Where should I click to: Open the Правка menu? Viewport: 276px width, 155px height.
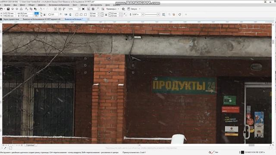[x=7, y=5]
